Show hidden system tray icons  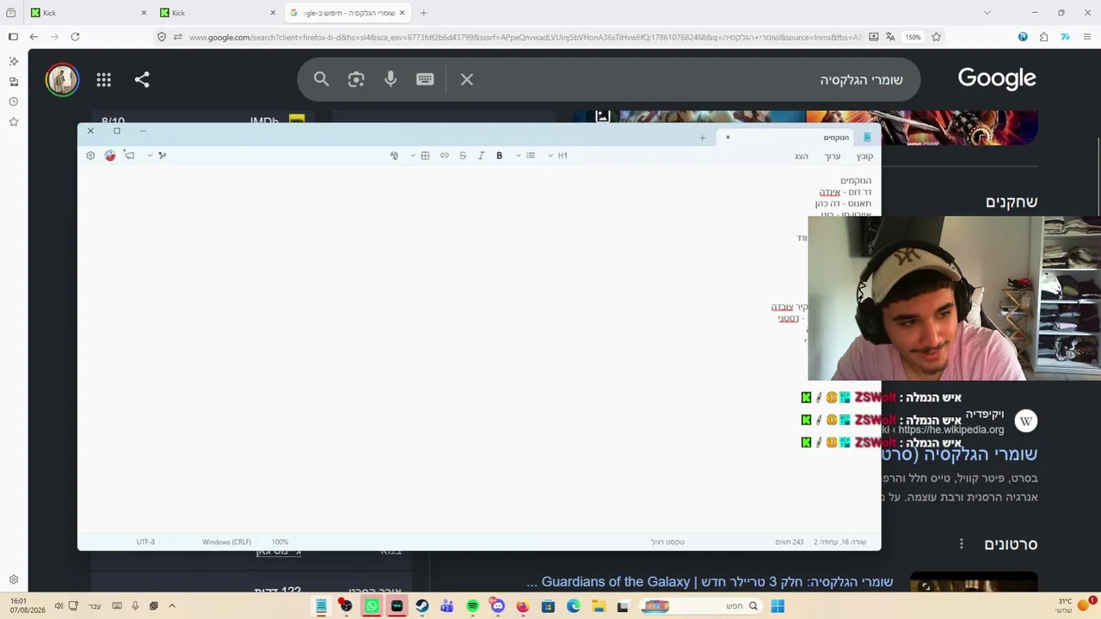pos(172,606)
